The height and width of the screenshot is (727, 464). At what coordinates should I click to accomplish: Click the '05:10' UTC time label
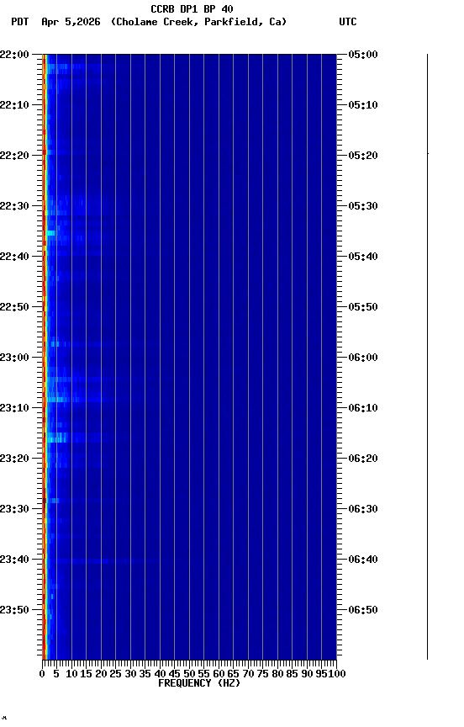(363, 105)
